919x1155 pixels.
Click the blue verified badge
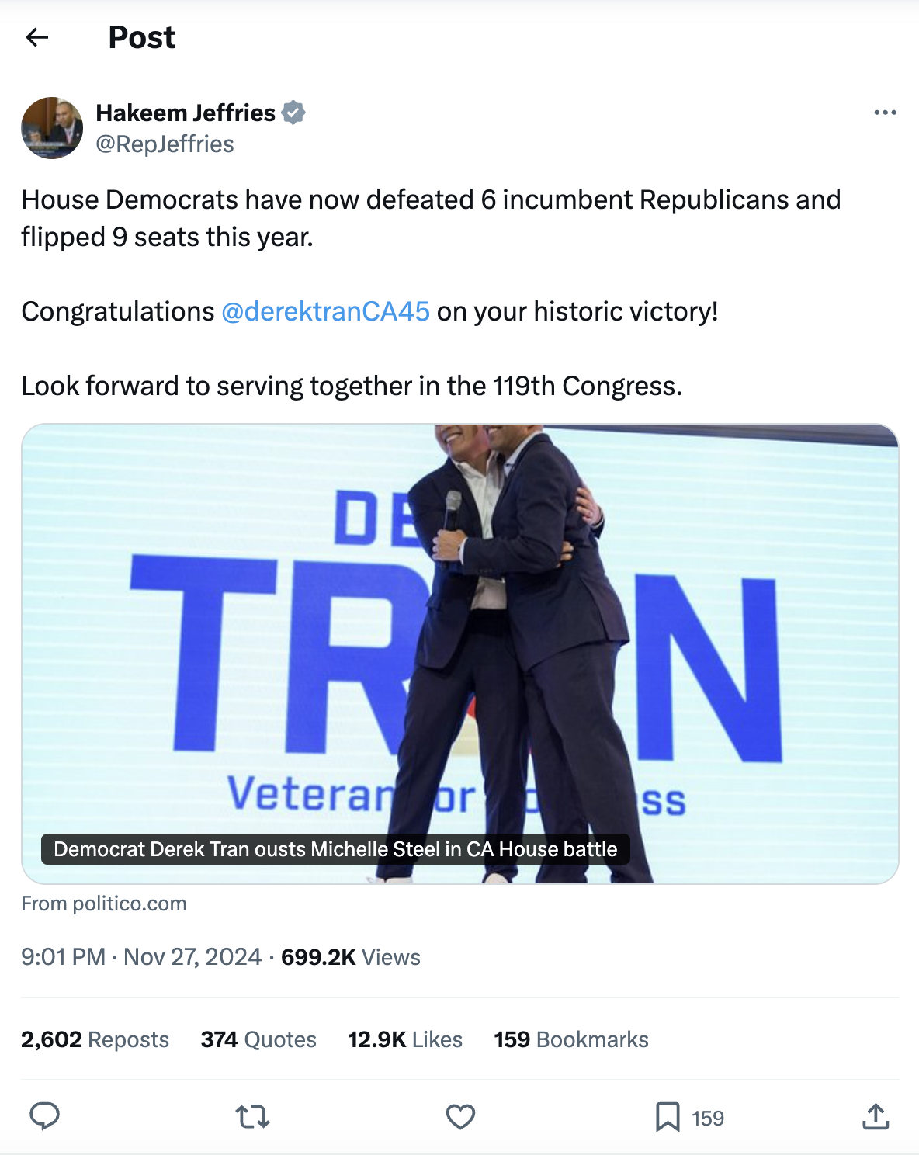point(293,113)
